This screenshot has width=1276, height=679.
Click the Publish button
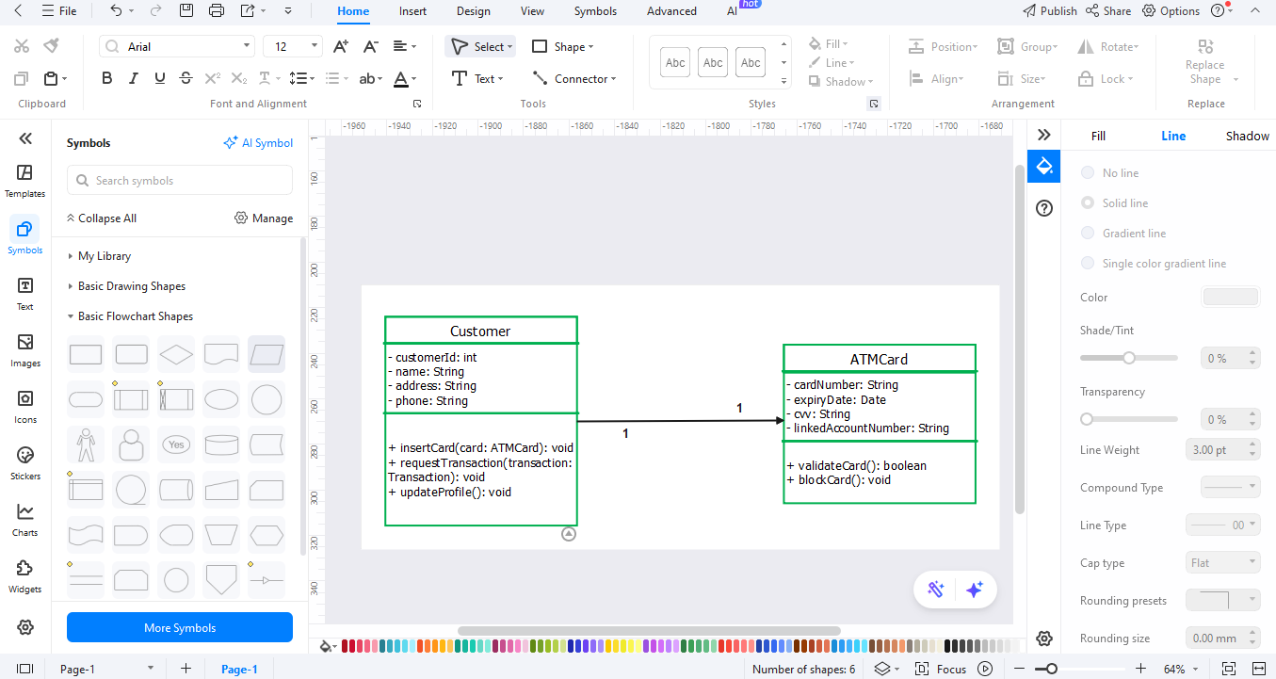[1050, 11]
